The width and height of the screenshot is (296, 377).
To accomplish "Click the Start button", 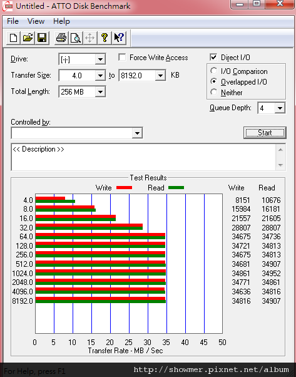I will (x=265, y=133).
